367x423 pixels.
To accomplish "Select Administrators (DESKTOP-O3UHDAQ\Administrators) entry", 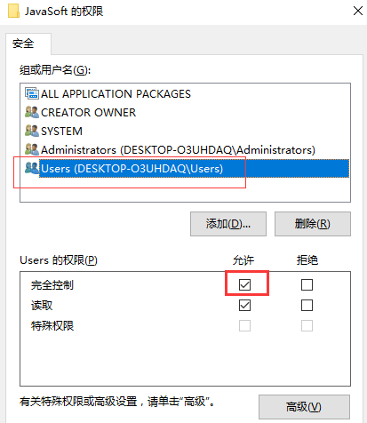I will 178,150.
